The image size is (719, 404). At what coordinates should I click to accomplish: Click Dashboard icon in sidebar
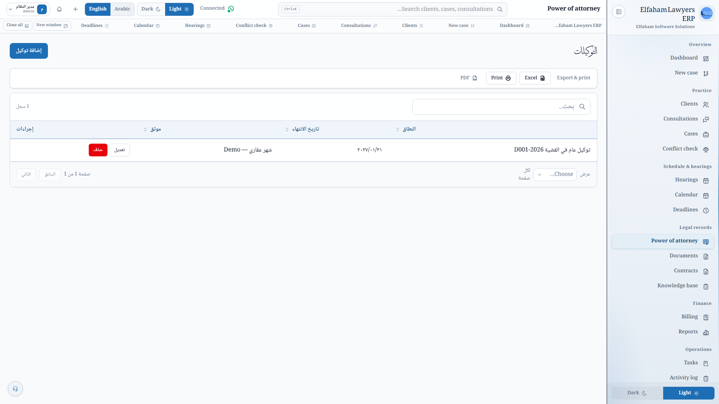[706, 59]
